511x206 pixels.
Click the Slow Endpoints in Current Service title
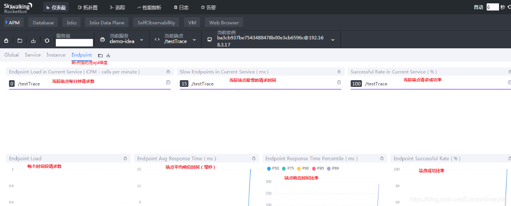pyautogui.click(x=224, y=72)
